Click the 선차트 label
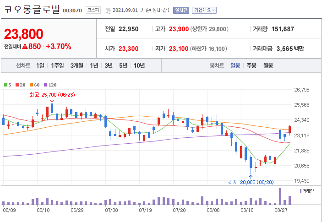 coord(23,65)
